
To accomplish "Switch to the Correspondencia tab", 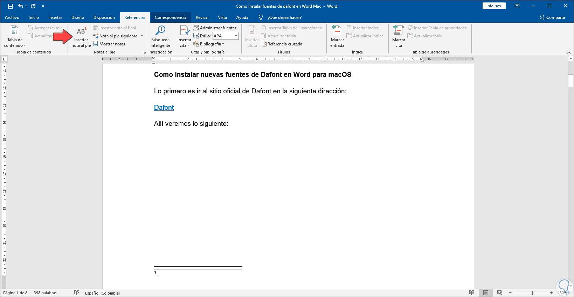I will [x=171, y=17].
